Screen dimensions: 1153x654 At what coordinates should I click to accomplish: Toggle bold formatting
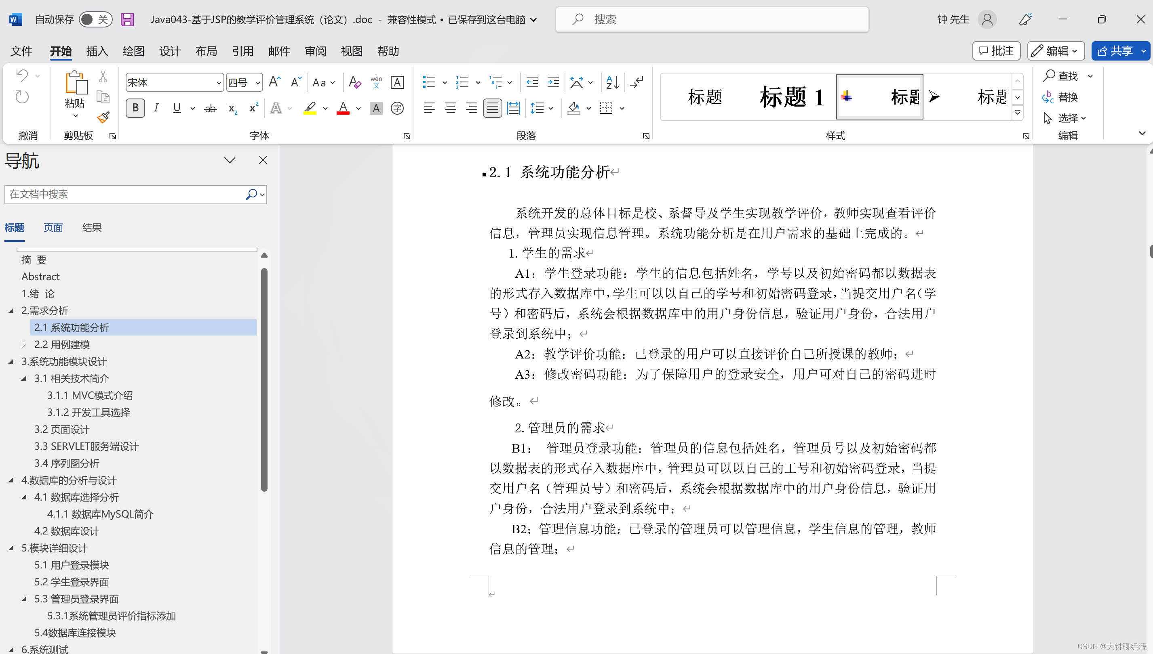(x=135, y=108)
